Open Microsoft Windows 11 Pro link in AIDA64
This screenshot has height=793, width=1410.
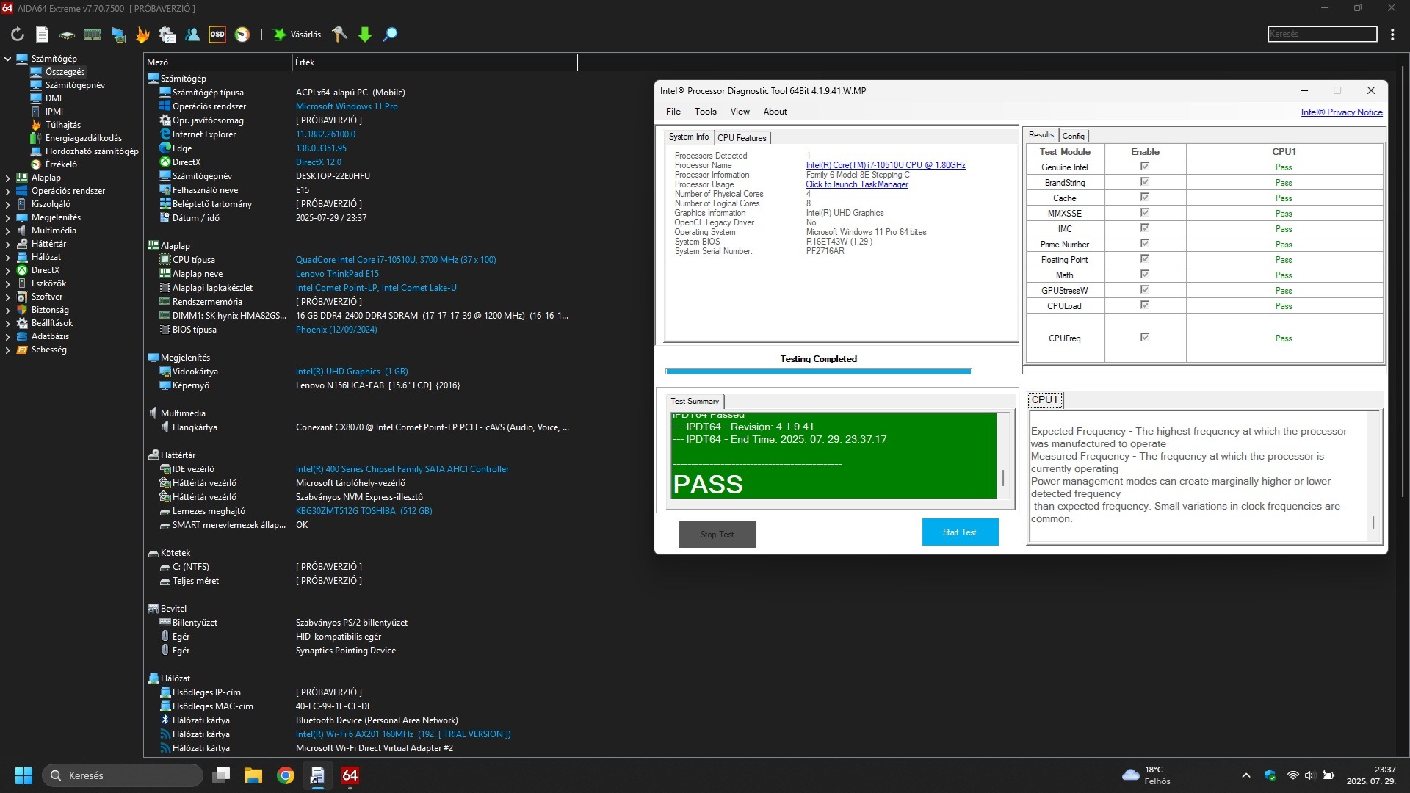tap(347, 106)
